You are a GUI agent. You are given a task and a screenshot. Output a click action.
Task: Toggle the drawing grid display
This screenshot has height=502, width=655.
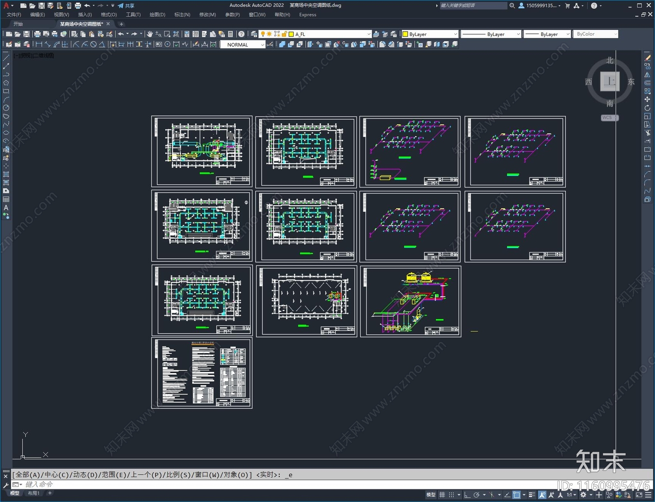point(442,495)
